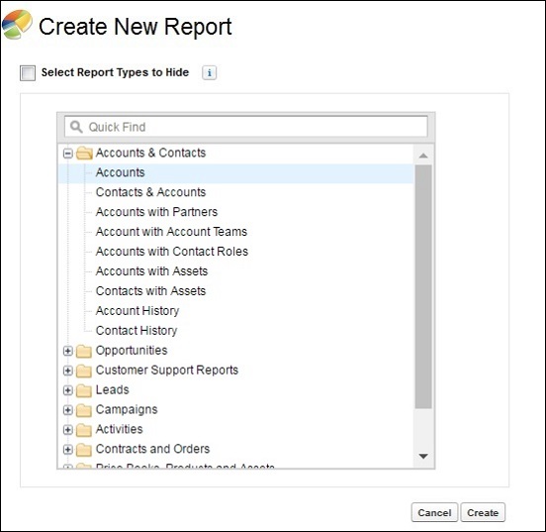Click the Quick Find magnifier icon
546x532 pixels.
76,127
